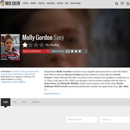Screen dimensions: 130x130
Task: Open 2 Blog Posts for this celebrity
Action: [x=13, y=82]
